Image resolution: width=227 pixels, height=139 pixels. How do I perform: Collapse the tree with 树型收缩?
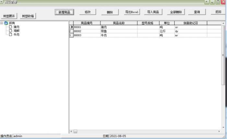tap(28, 16)
